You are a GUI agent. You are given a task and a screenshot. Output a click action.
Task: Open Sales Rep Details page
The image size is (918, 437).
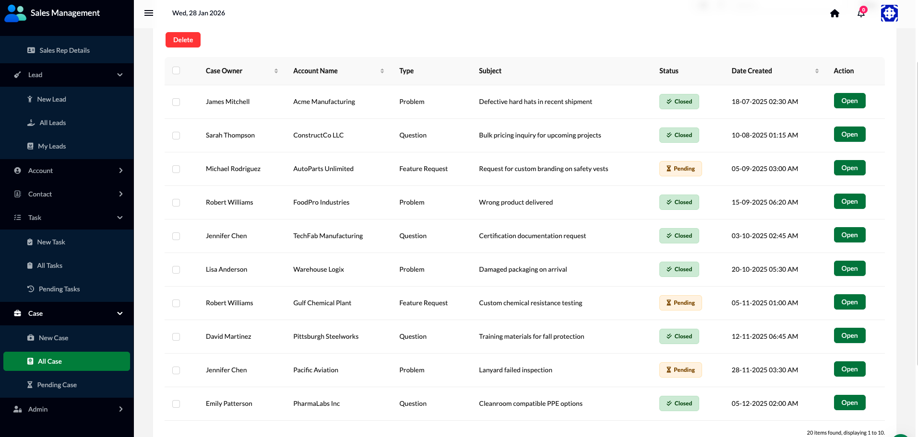[x=64, y=50]
